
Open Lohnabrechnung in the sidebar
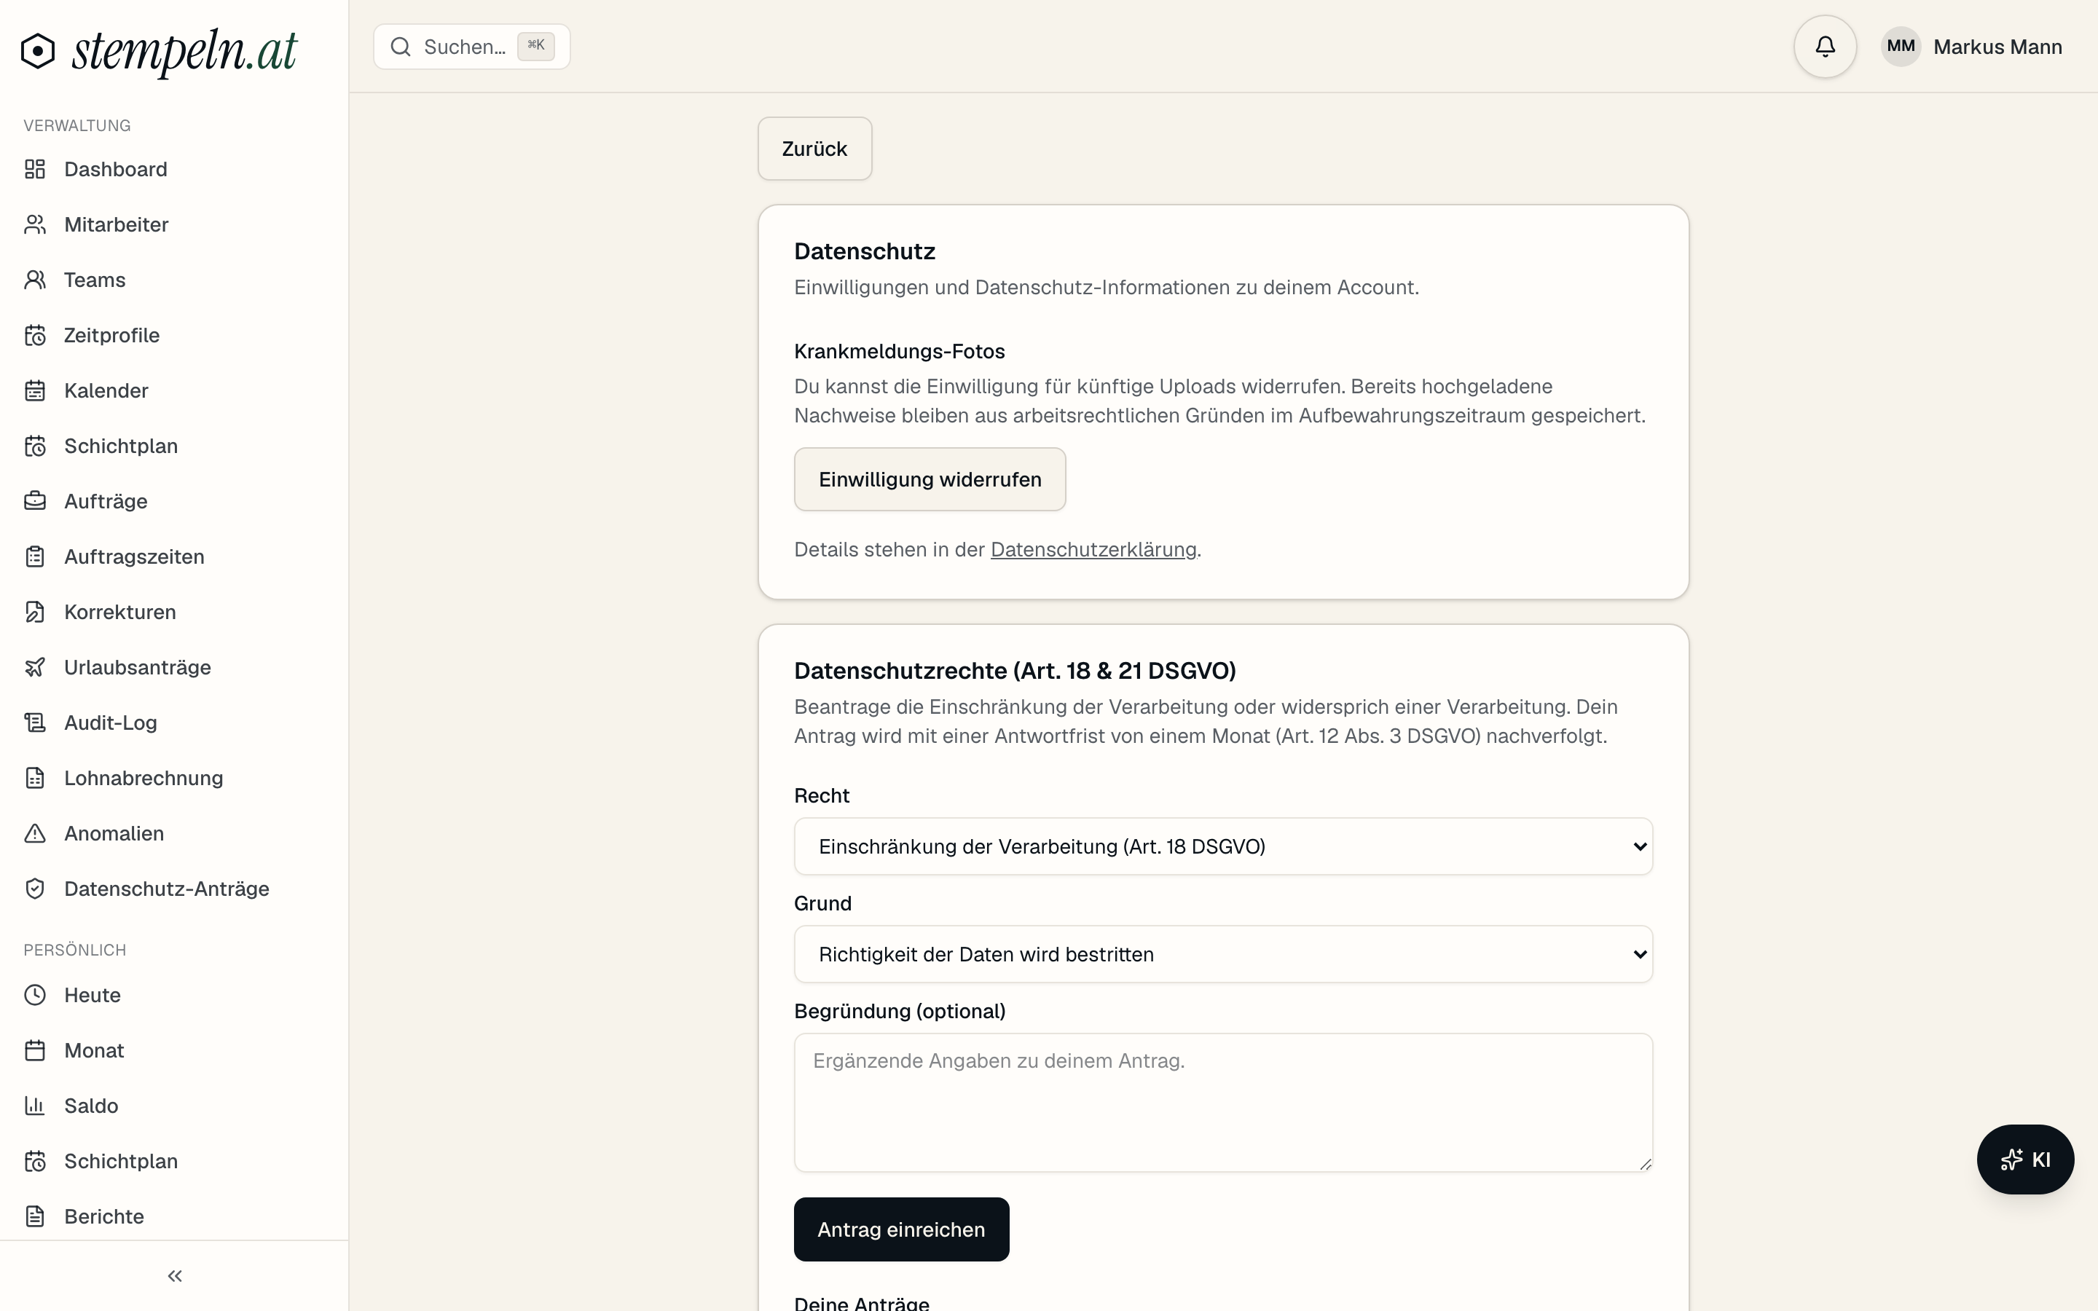[x=174, y=778]
